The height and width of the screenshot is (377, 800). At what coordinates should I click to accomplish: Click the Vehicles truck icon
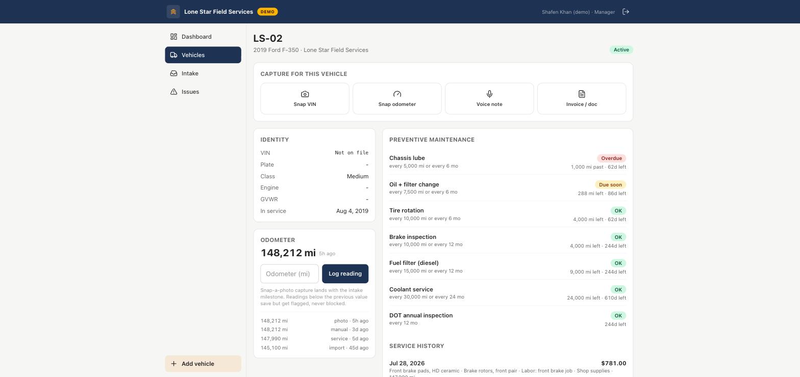click(173, 55)
